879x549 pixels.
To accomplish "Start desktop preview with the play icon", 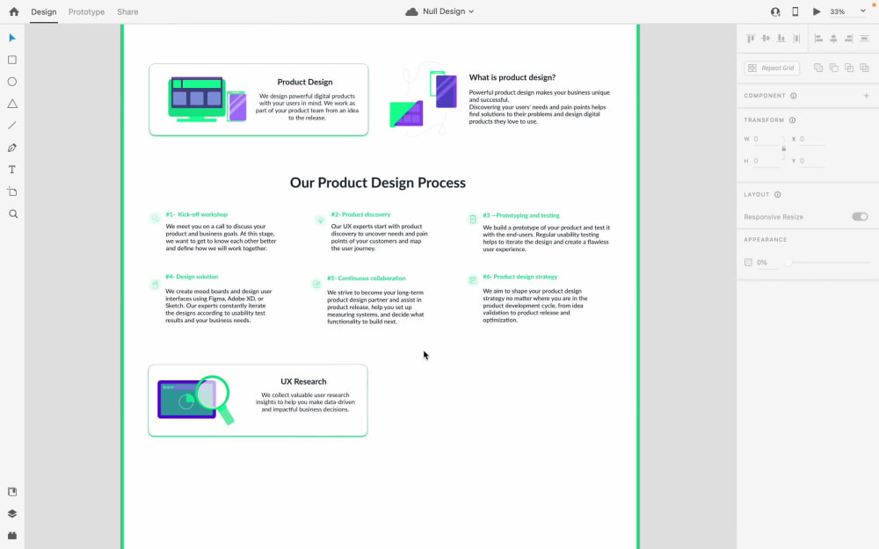I will (817, 11).
